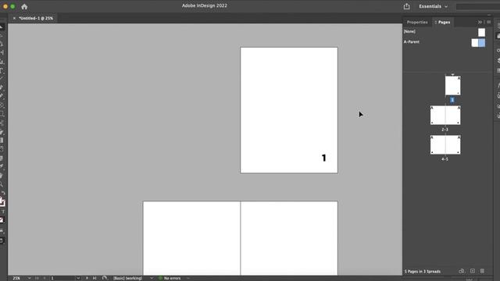Select the Hand tool
This screenshot has width=500, height=281.
2,175
